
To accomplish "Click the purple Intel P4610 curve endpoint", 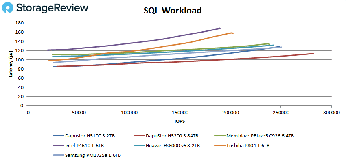I will pyautogui.click(x=219, y=28).
